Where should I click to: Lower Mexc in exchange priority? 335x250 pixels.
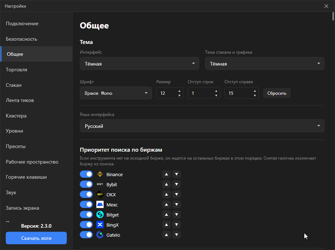[x=177, y=205]
